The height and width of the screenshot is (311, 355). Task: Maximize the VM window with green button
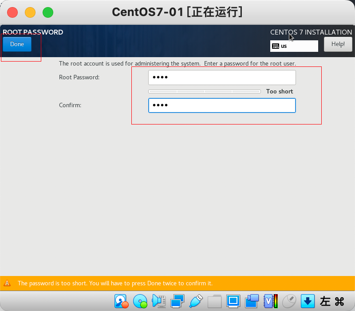(x=48, y=12)
